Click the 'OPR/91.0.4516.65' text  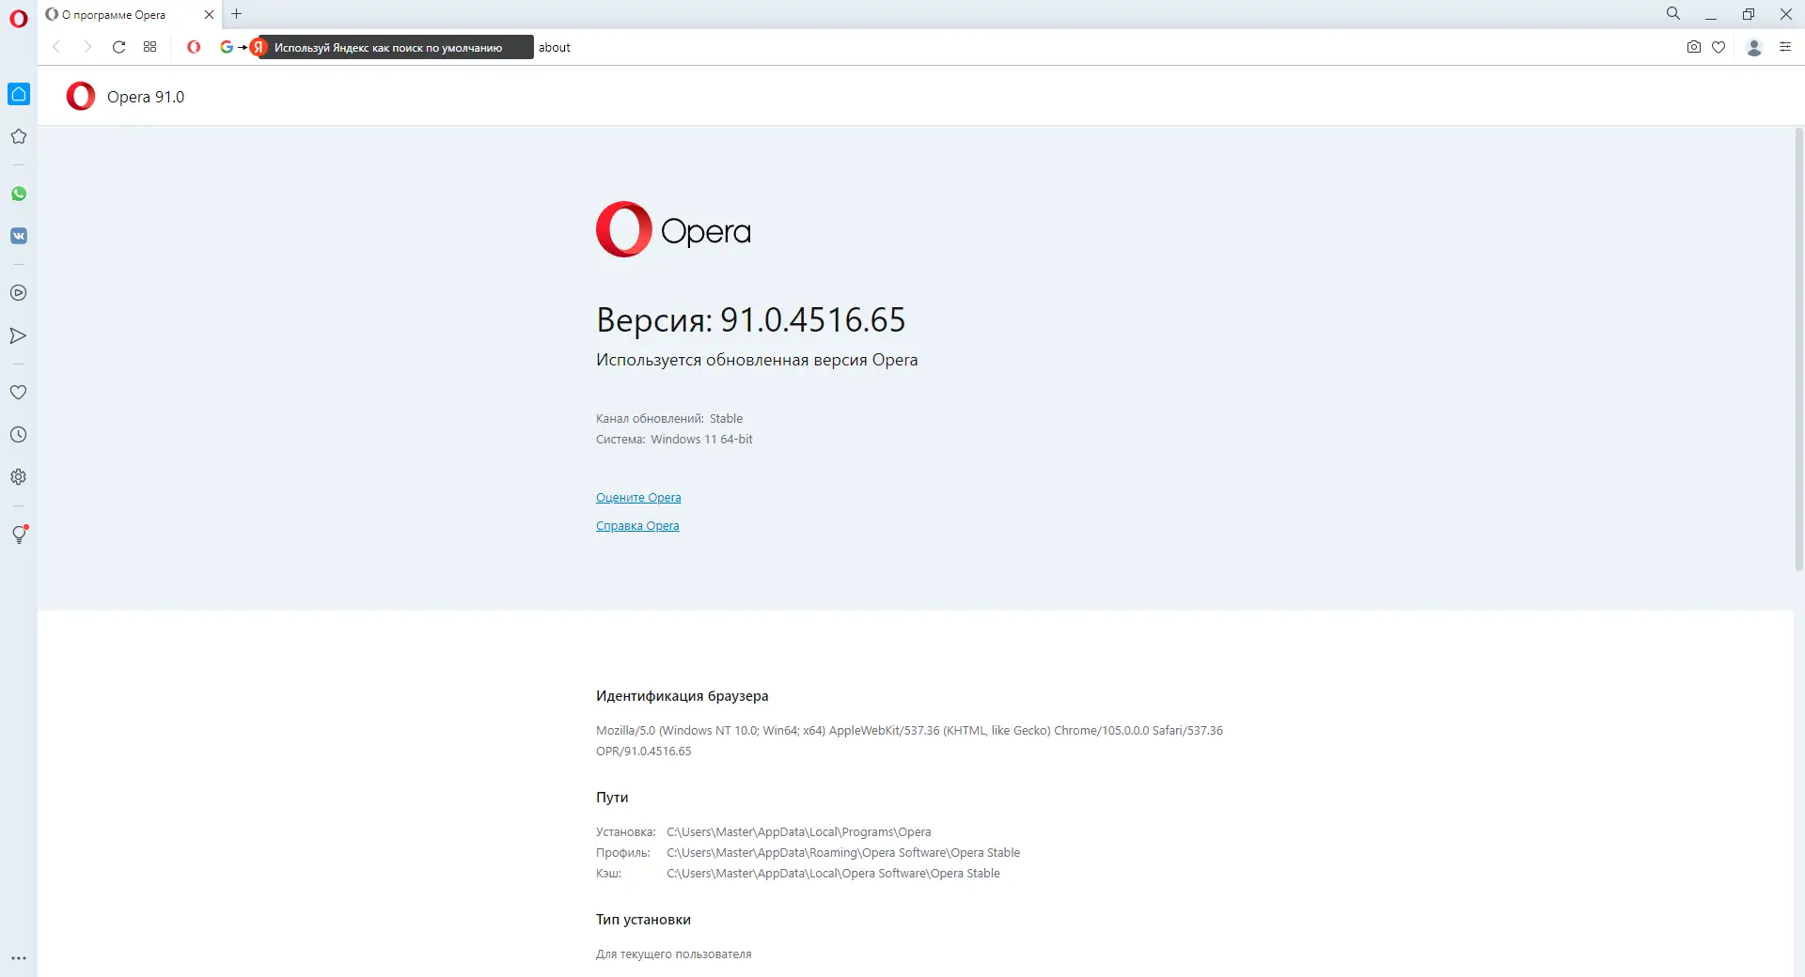(x=643, y=752)
